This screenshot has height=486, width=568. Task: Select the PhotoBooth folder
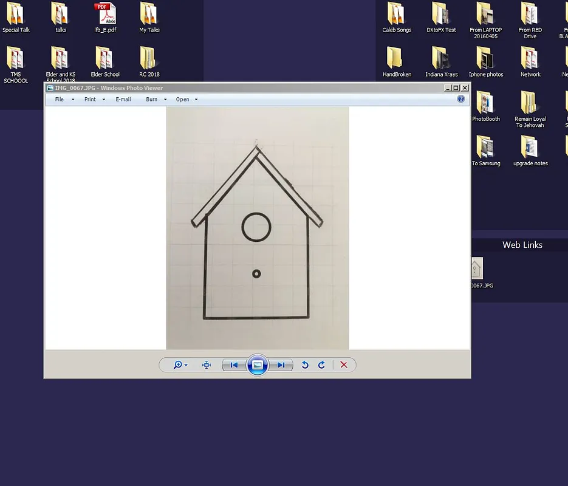(x=486, y=106)
